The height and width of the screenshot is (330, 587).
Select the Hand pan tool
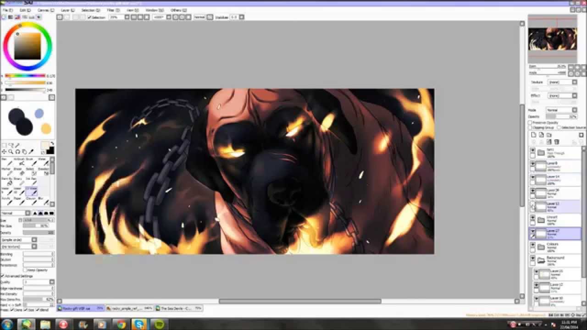point(24,152)
